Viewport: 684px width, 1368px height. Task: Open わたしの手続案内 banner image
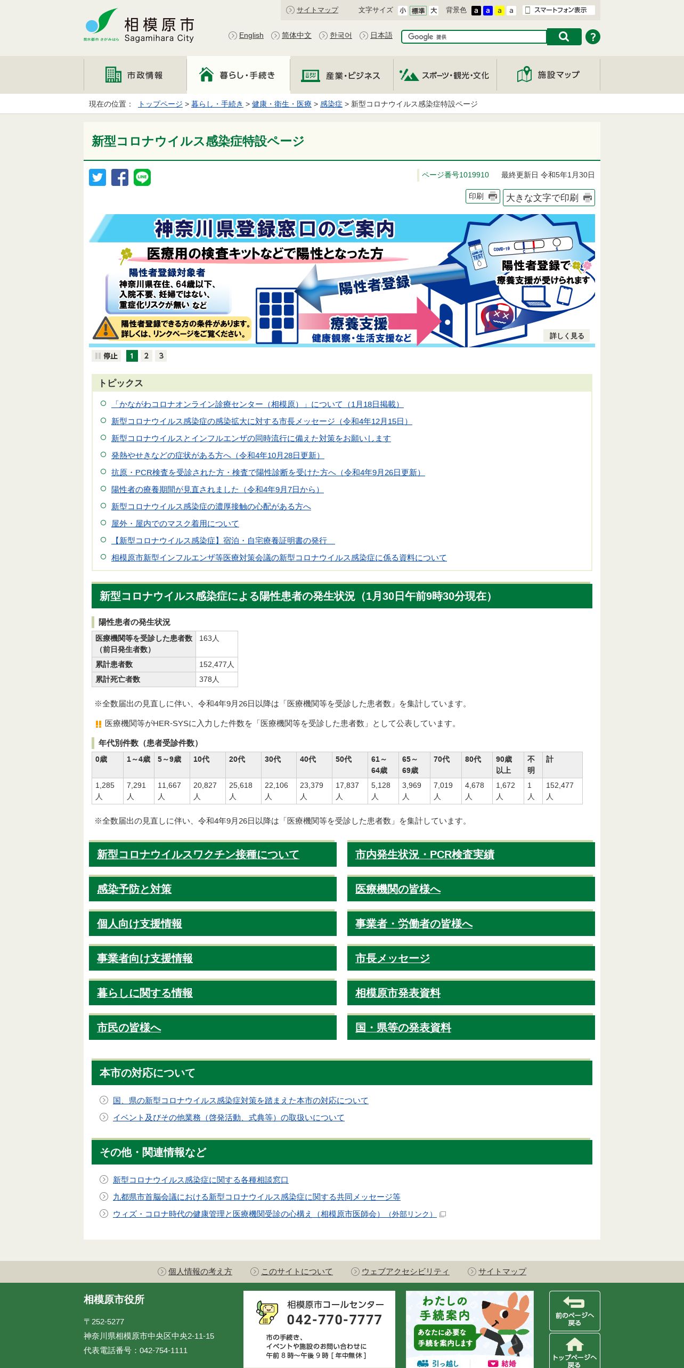469,1322
